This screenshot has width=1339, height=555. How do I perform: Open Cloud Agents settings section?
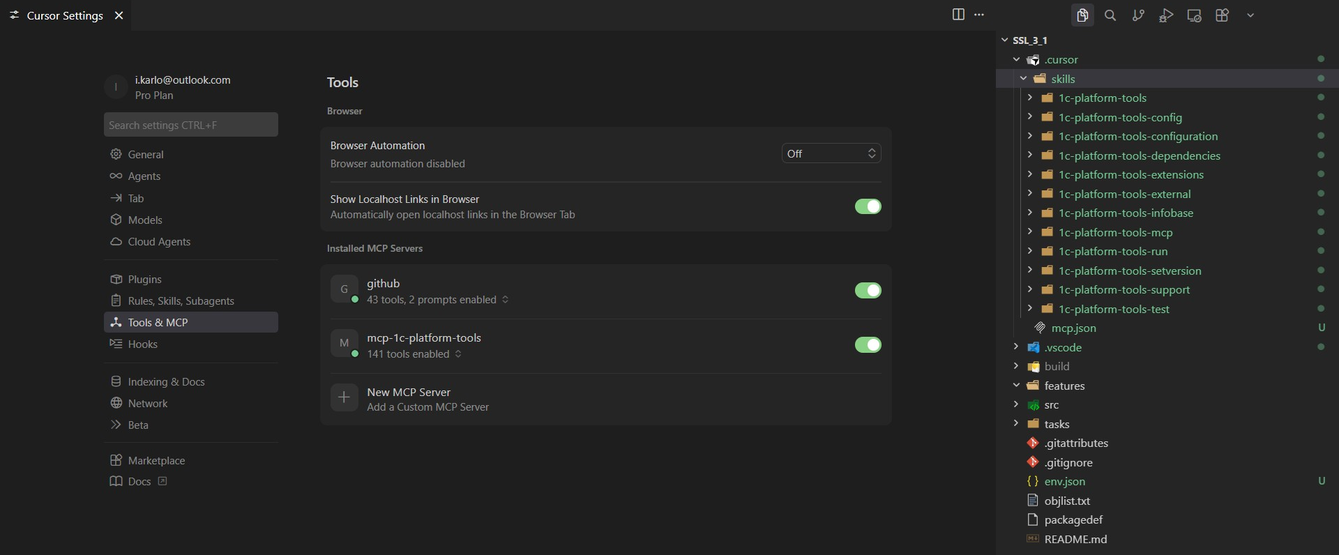pyautogui.click(x=191, y=241)
